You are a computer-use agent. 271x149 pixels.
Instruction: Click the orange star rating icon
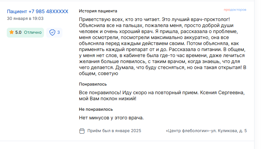pyautogui.click(x=12, y=32)
